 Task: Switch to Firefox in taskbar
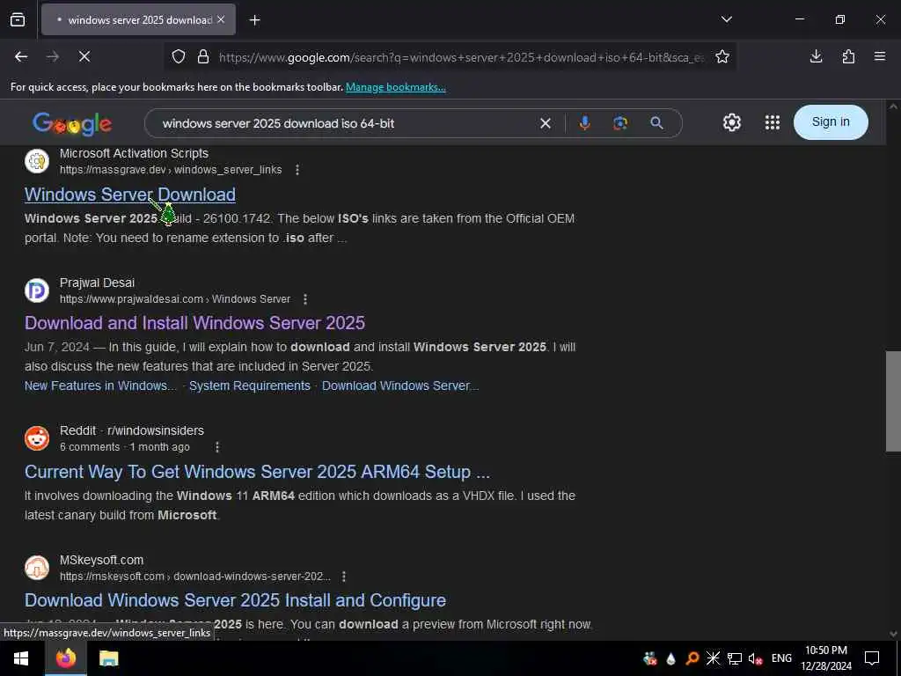[x=65, y=658]
